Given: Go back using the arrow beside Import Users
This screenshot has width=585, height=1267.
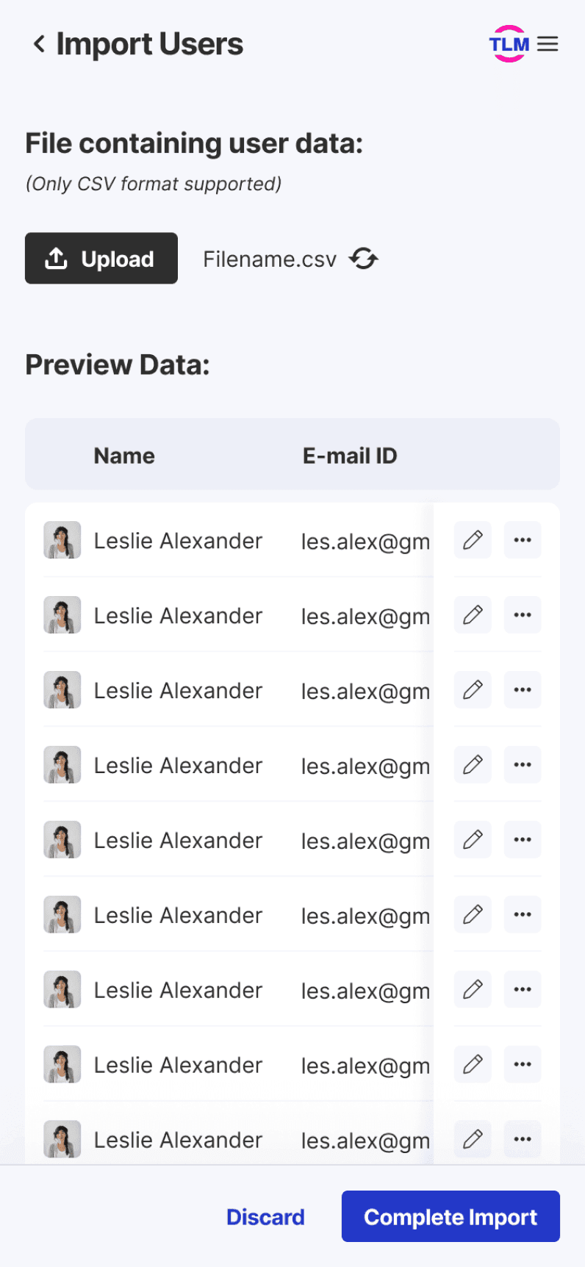Looking at the screenshot, I should [39, 44].
